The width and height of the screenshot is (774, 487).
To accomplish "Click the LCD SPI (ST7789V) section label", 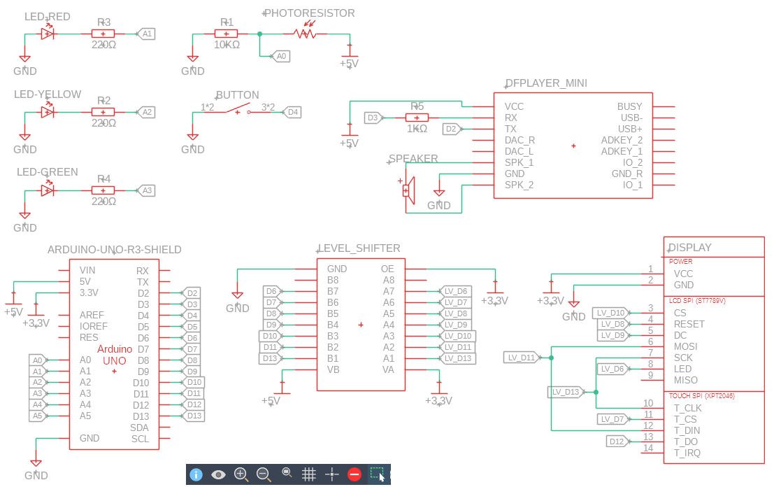I will (x=697, y=301).
